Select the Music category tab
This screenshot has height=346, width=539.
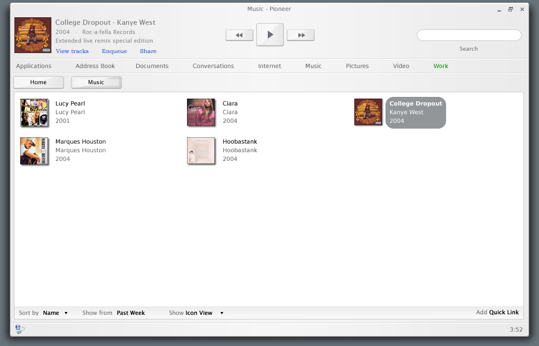click(313, 66)
